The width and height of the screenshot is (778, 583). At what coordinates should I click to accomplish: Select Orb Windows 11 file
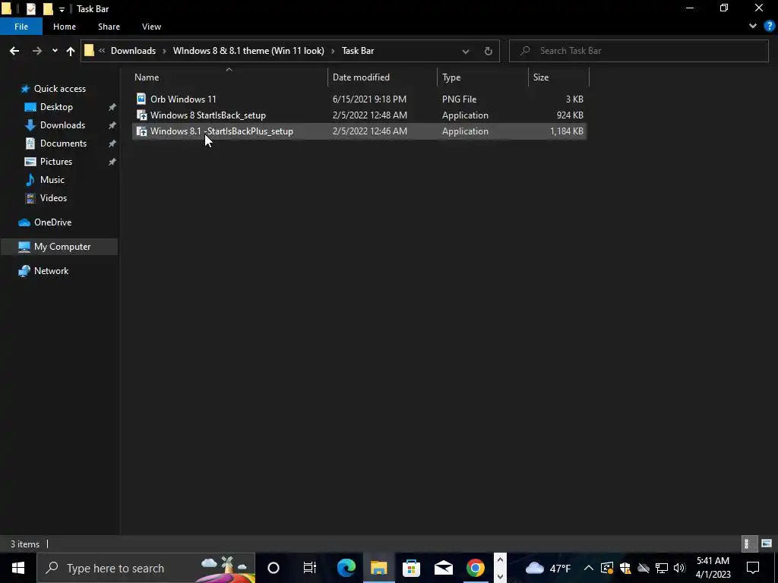pos(183,99)
